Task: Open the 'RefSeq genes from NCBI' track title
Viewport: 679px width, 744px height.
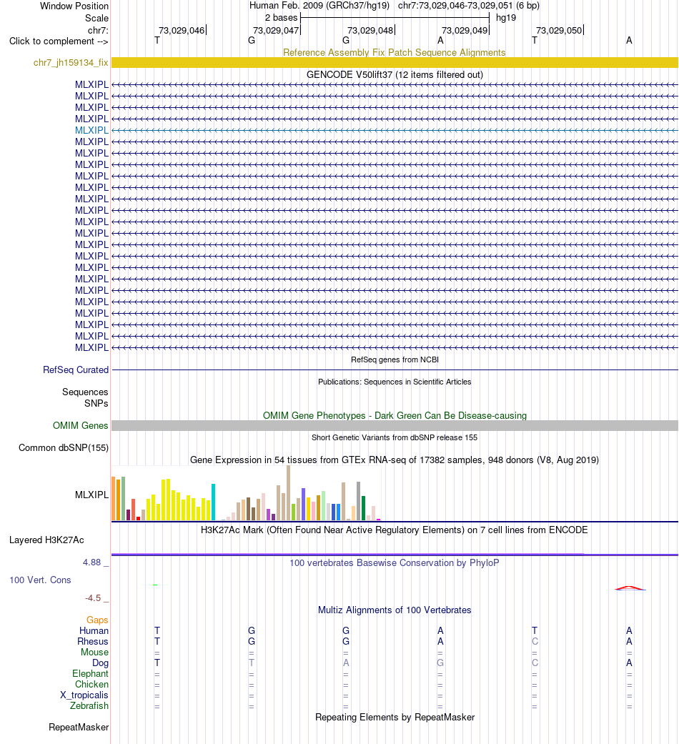Action: [x=395, y=359]
